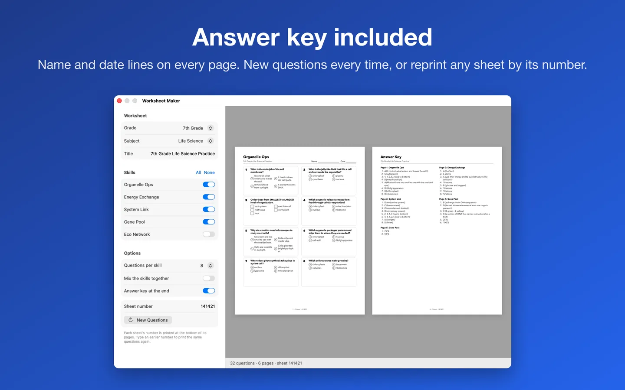Click the None skills link
625x390 pixels.
pos(209,172)
